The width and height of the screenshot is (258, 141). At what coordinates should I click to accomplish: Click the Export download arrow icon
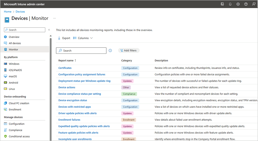pyautogui.click(x=59, y=38)
